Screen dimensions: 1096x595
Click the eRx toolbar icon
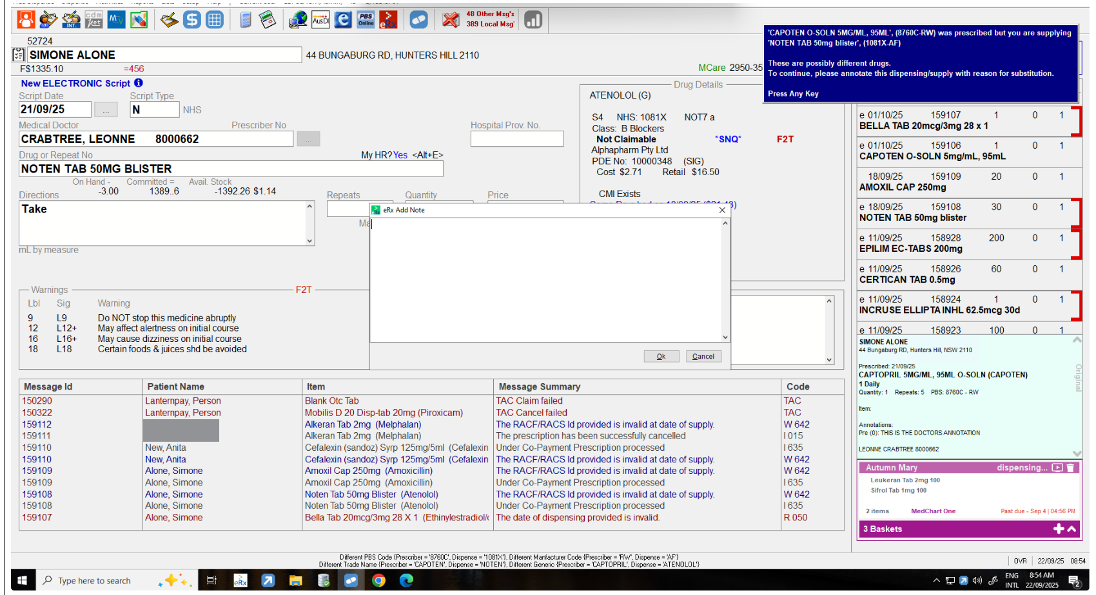coord(388,20)
